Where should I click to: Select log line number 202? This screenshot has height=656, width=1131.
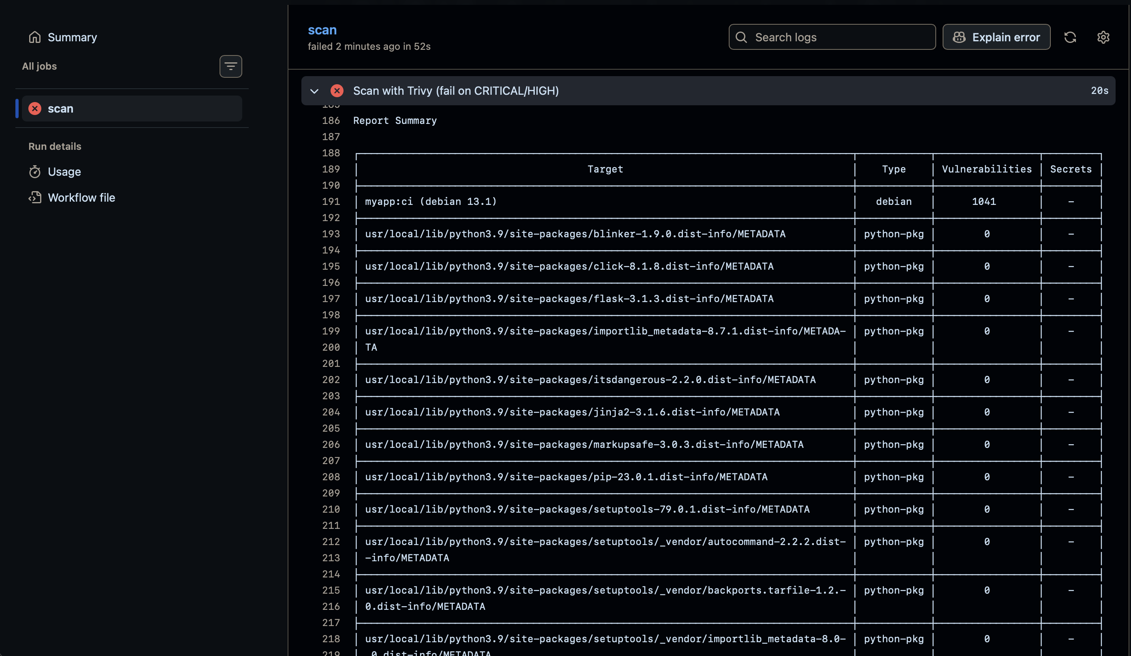coord(331,380)
